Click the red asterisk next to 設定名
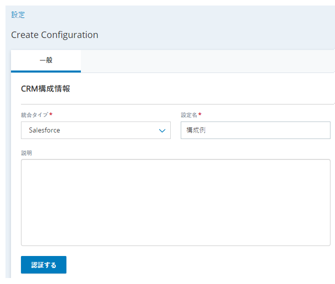The height and width of the screenshot is (284, 335). click(200, 114)
